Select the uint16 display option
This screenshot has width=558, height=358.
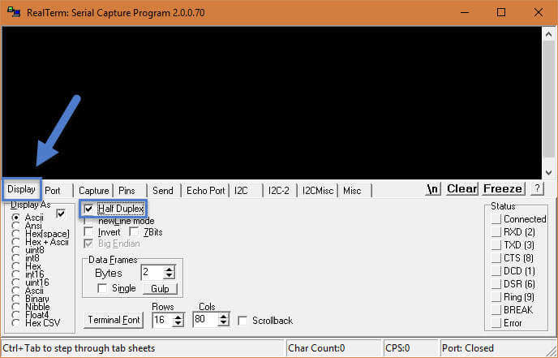(15, 283)
